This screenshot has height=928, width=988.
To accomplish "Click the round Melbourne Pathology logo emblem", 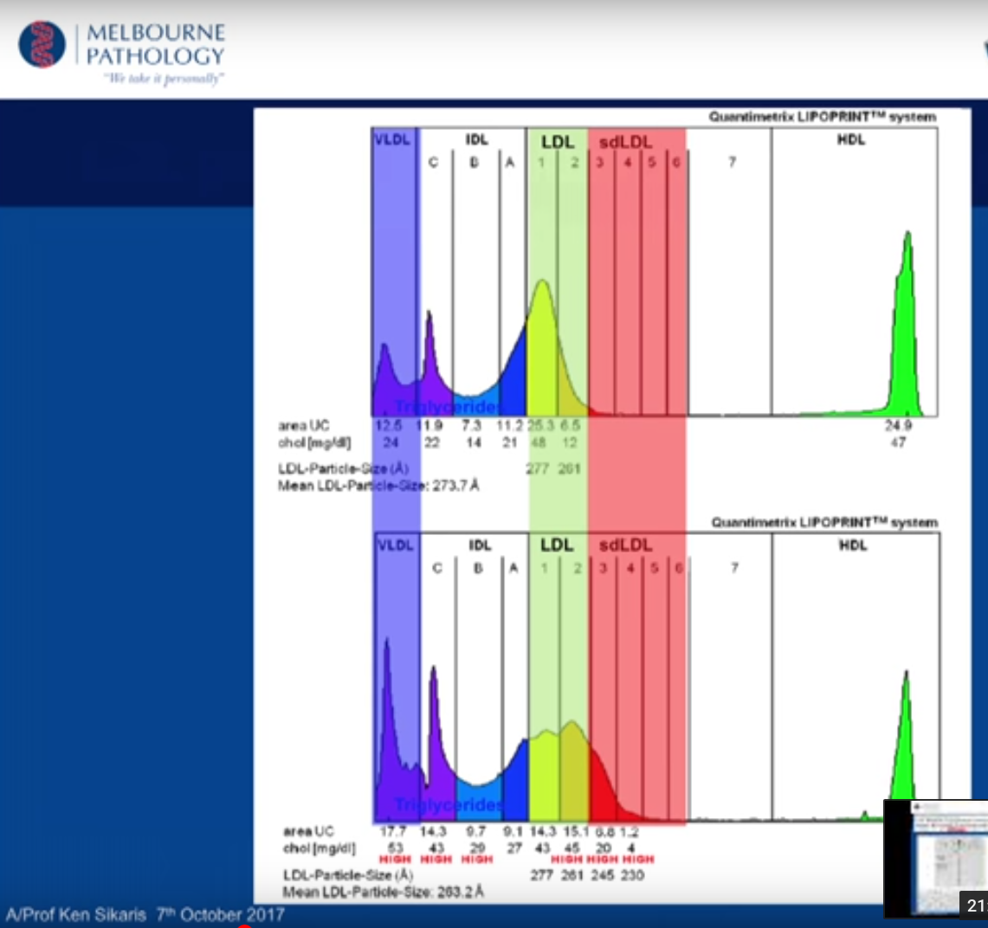I will click(x=42, y=44).
